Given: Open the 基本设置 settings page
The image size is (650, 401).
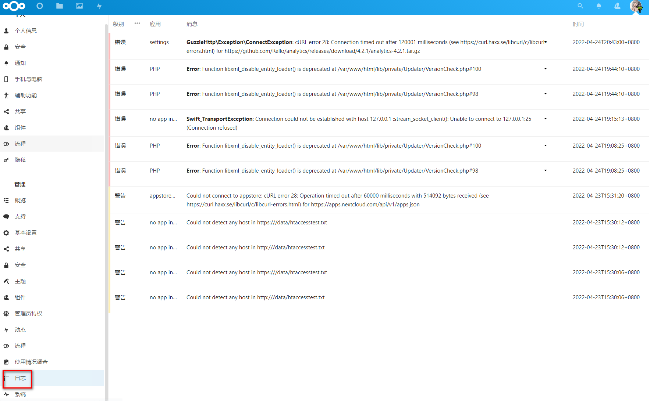Looking at the screenshot, I should tap(25, 232).
